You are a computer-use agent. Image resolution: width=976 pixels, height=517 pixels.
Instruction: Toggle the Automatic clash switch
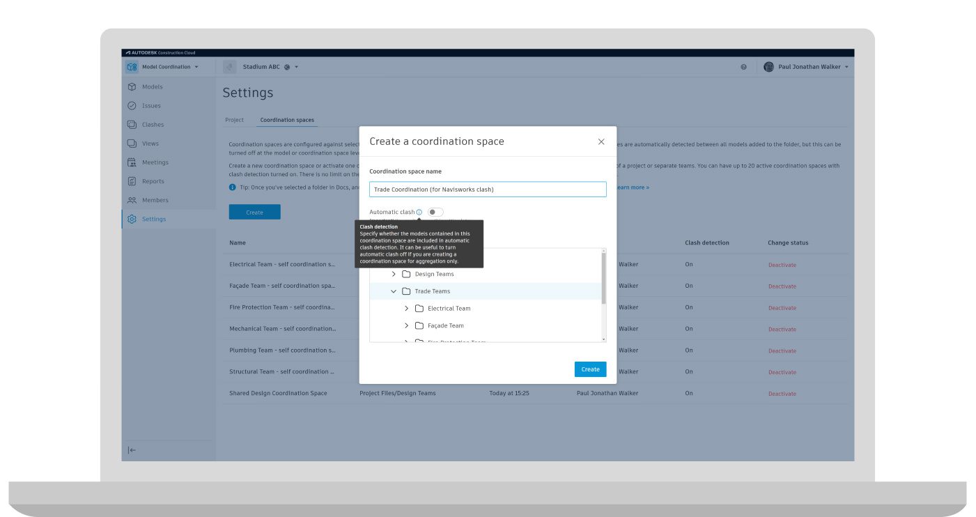pyautogui.click(x=435, y=212)
